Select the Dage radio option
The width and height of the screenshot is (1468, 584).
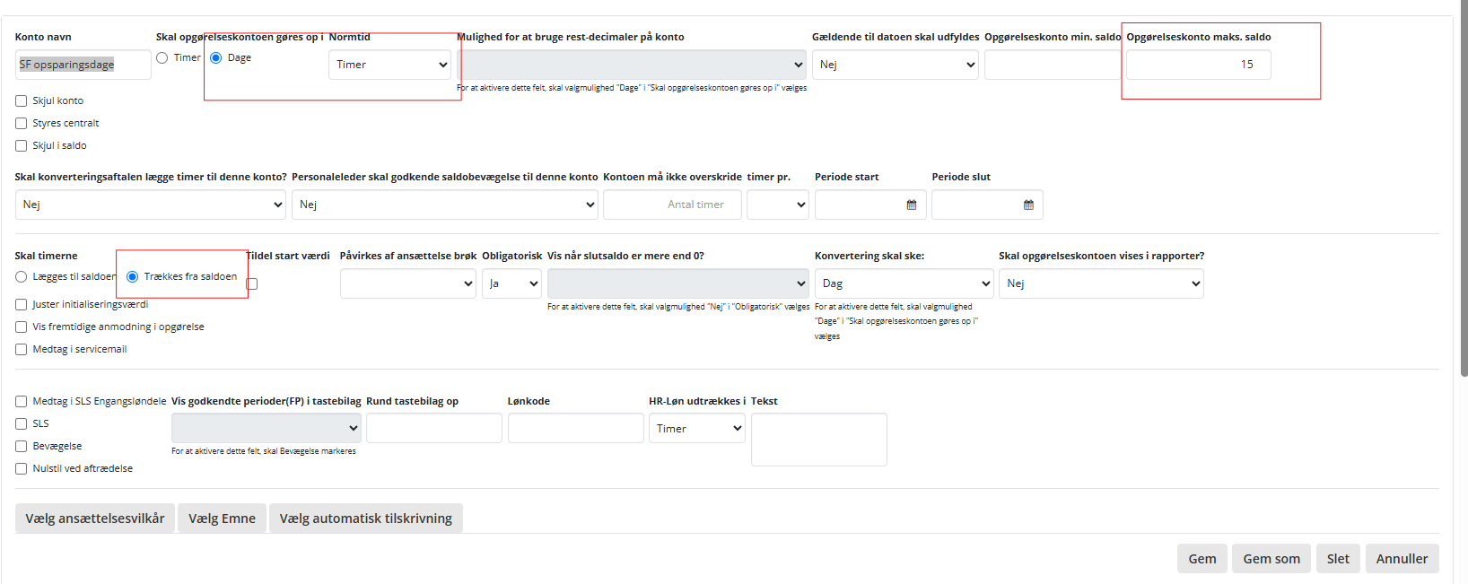pyautogui.click(x=216, y=57)
